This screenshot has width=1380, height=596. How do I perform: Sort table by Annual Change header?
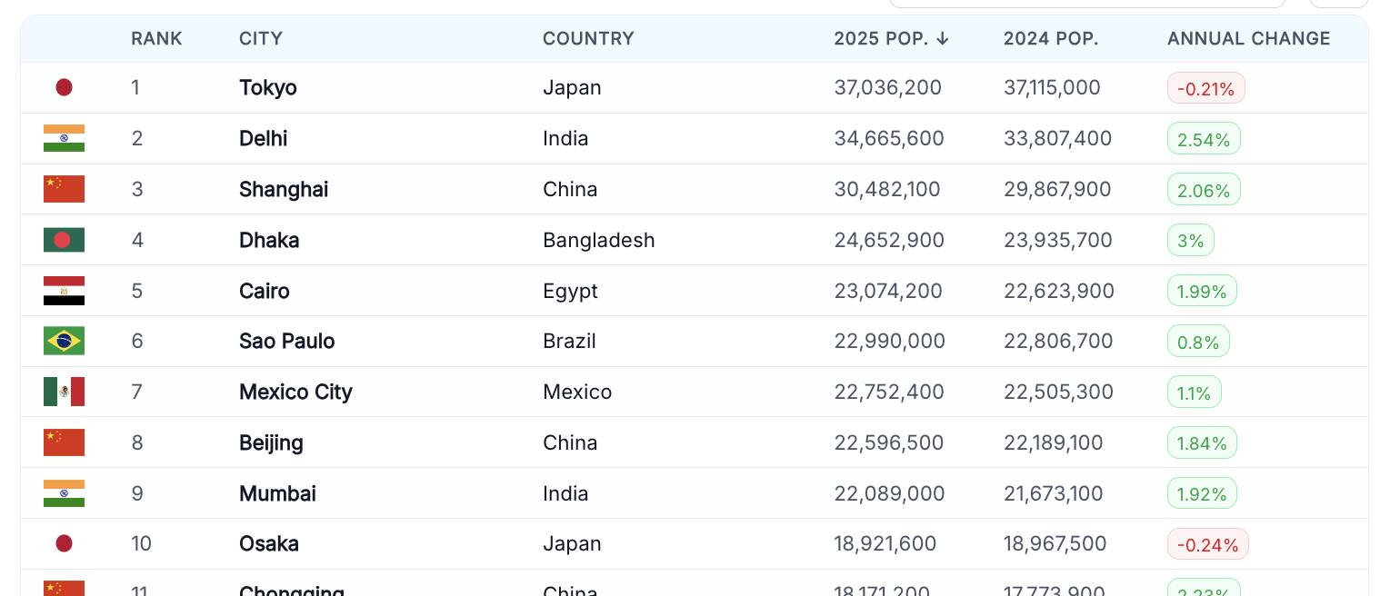click(x=1248, y=38)
